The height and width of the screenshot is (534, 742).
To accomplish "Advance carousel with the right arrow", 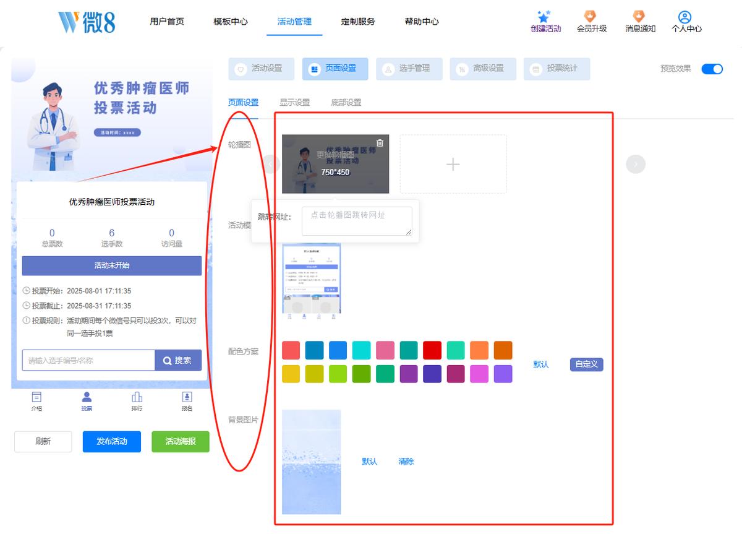I will [636, 164].
